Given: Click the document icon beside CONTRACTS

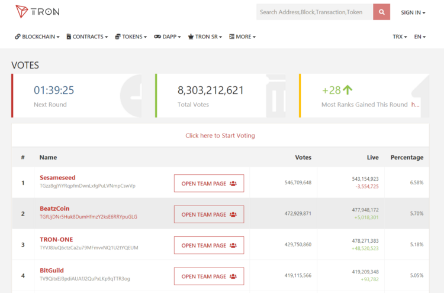Looking at the screenshot, I should tap(69, 37).
